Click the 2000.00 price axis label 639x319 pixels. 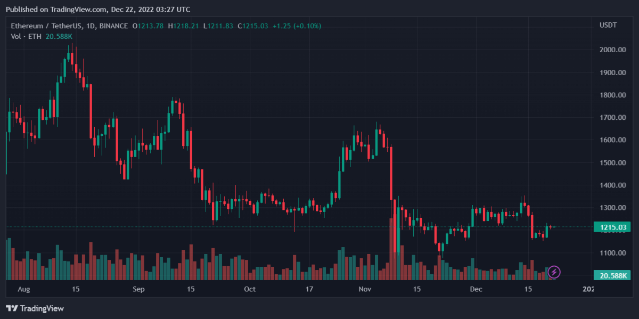coord(612,50)
